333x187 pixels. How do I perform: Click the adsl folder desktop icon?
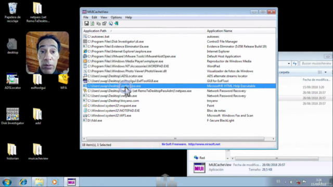(x=38, y=116)
